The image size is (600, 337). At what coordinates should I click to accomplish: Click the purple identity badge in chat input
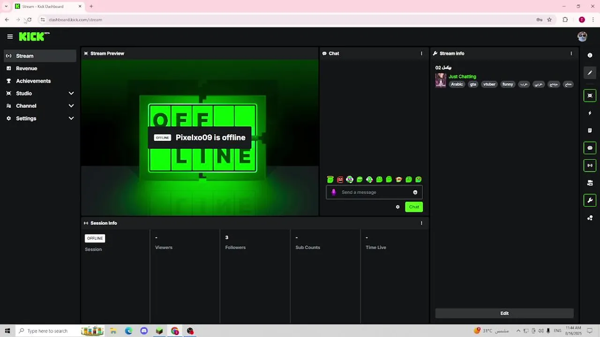click(333, 192)
